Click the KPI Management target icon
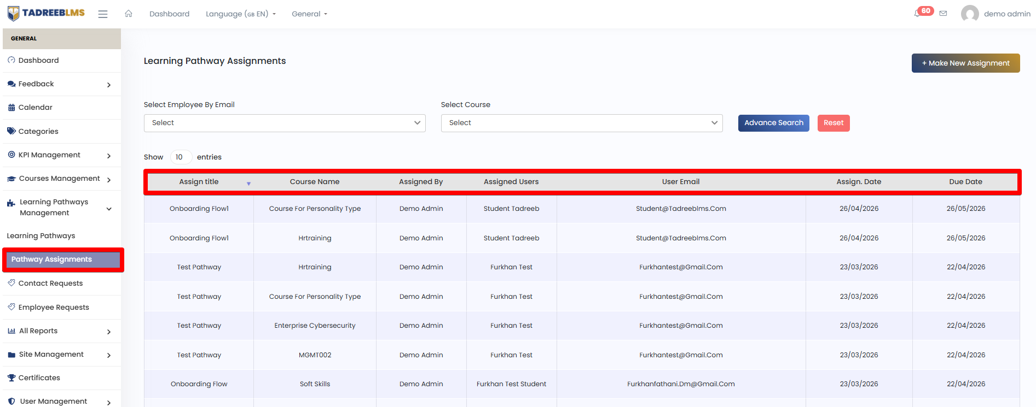 click(11, 155)
